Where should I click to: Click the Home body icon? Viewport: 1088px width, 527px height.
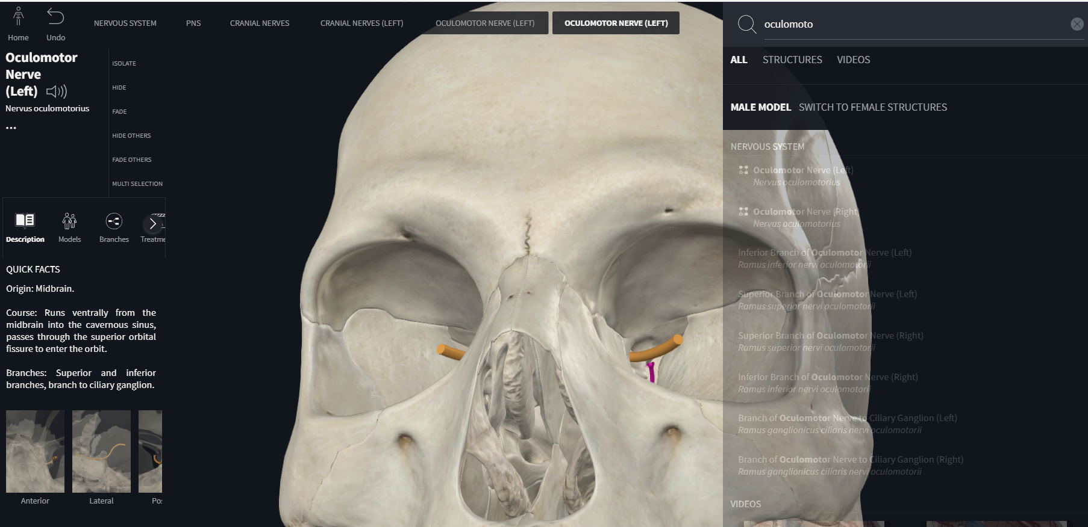click(x=18, y=17)
